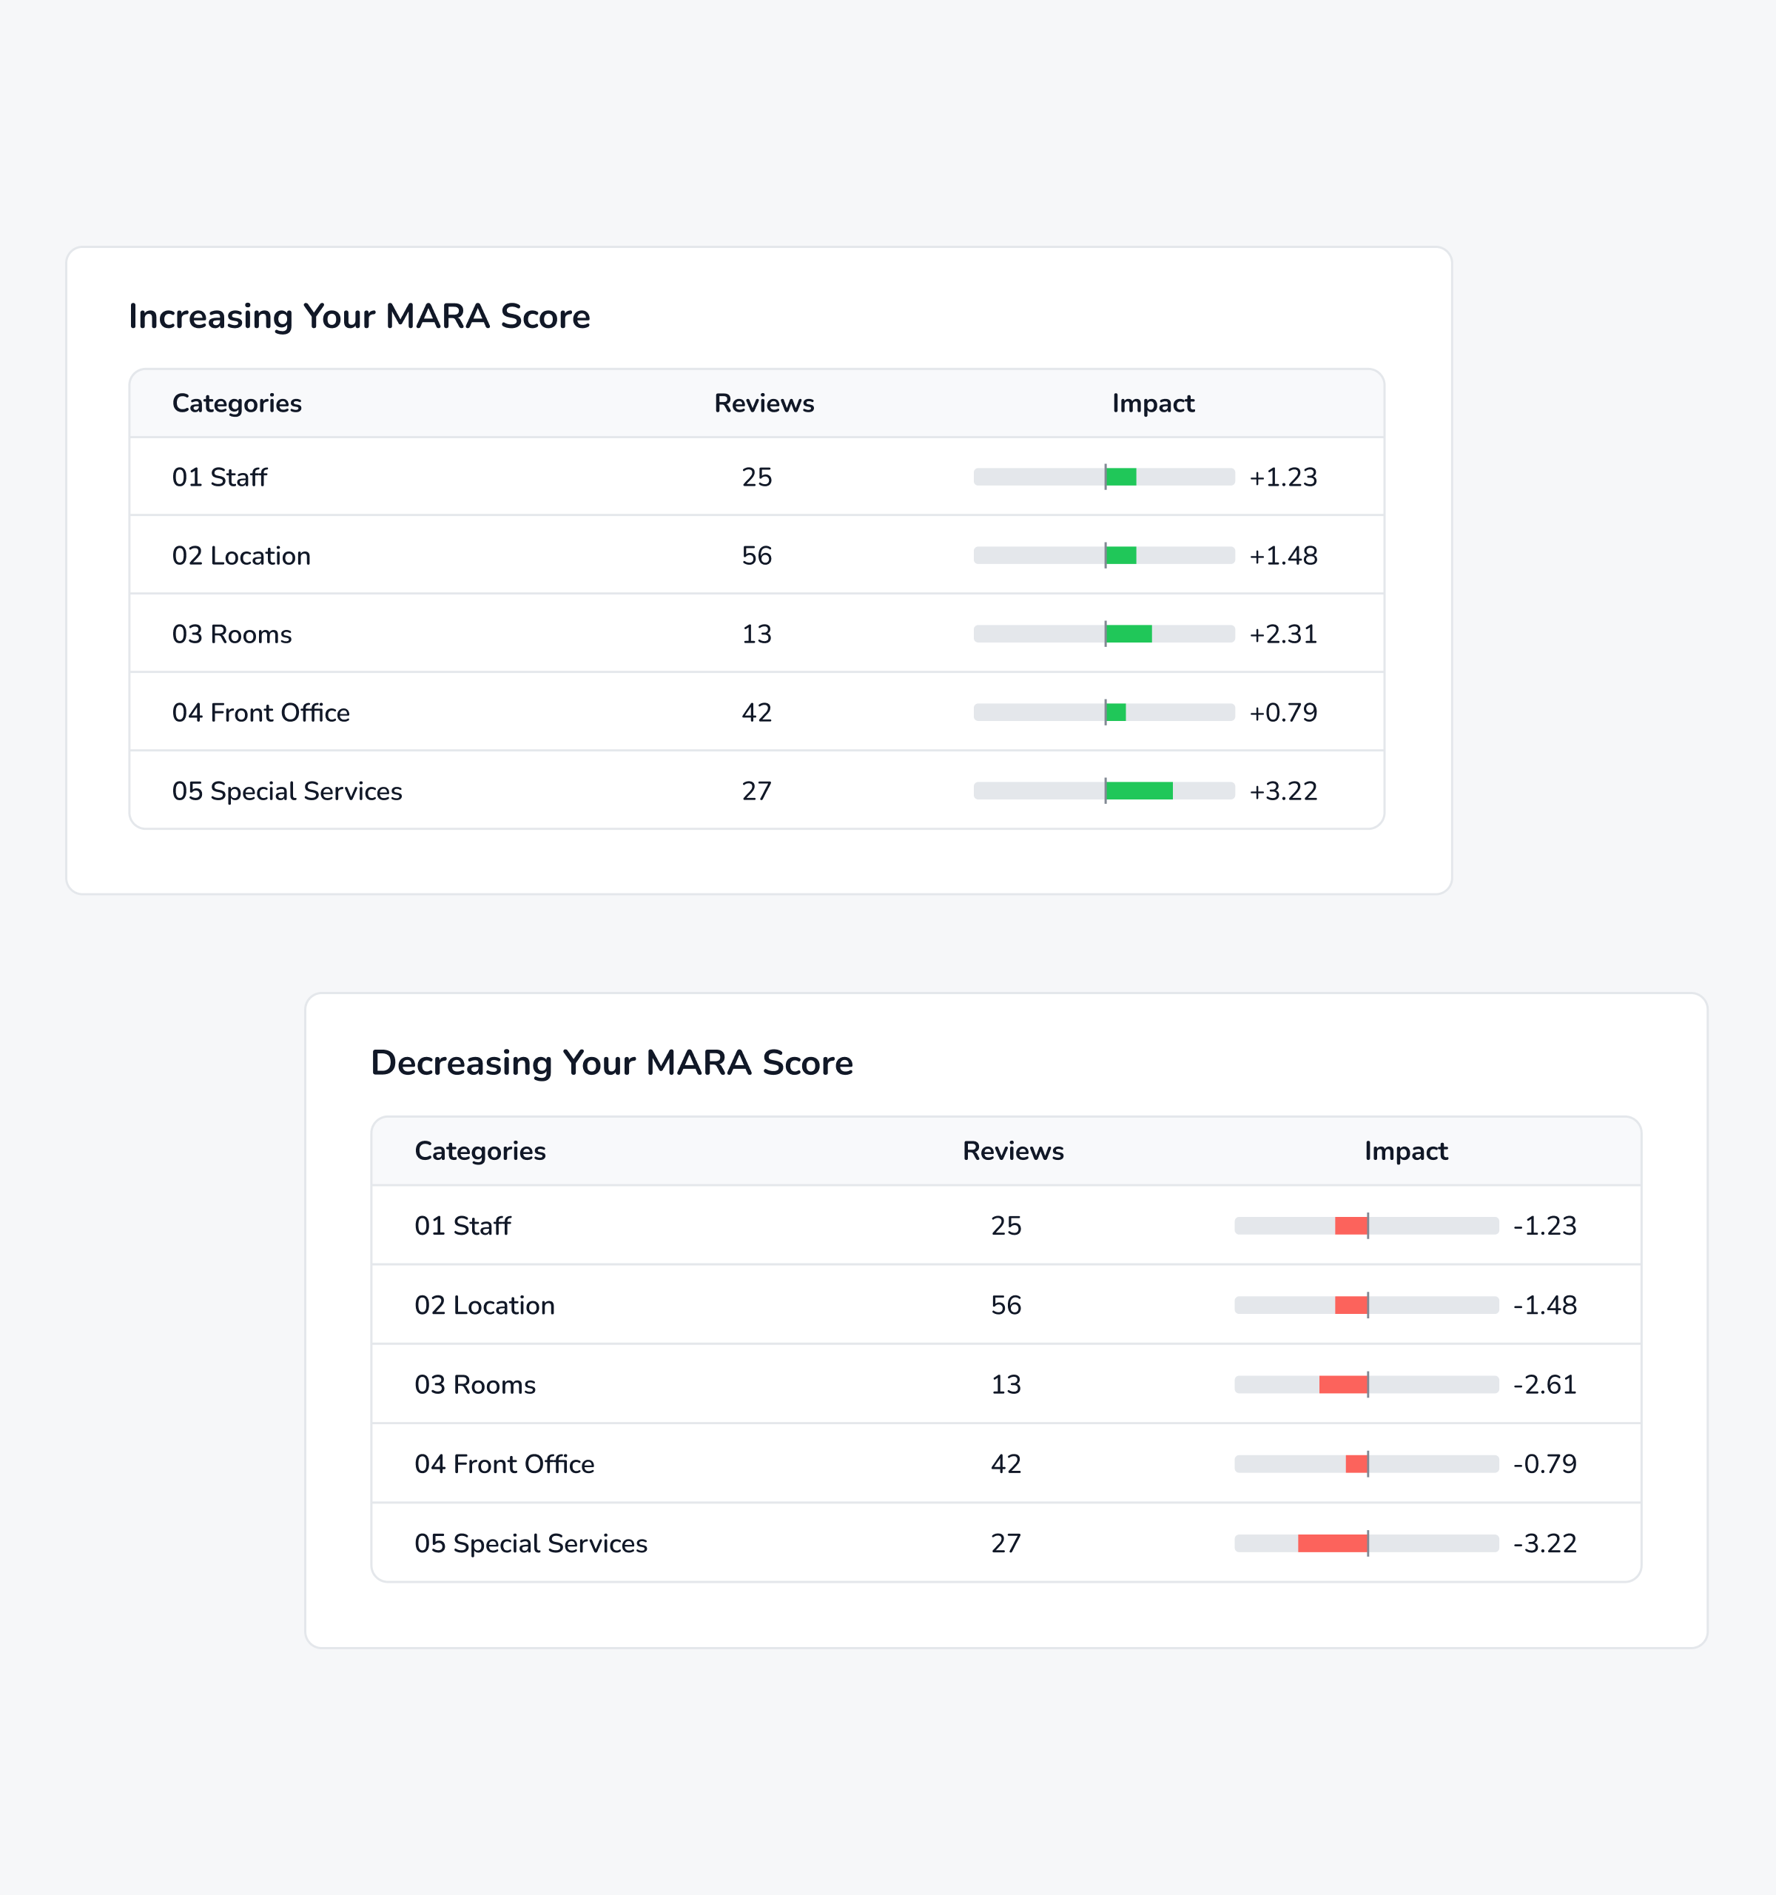This screenshot has width=1776, height=1895.
Task: Click the -2.61 impact value
Action: point(1544,1384)
